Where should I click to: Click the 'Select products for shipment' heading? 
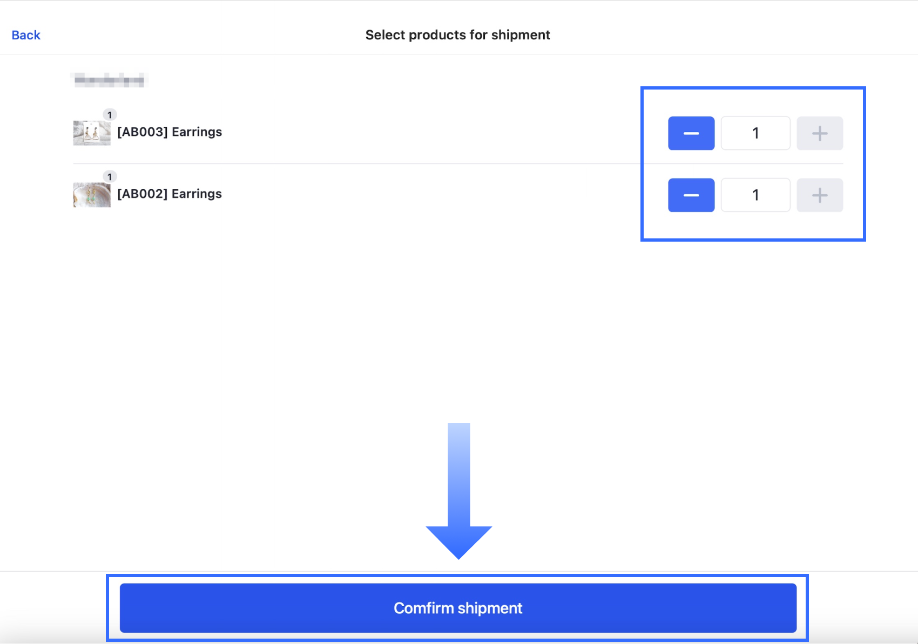(457, 35)
